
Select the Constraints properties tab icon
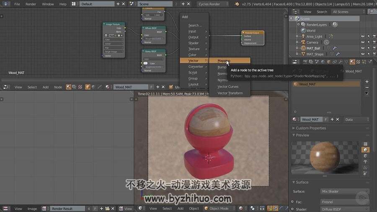click(x=334, y=62)
